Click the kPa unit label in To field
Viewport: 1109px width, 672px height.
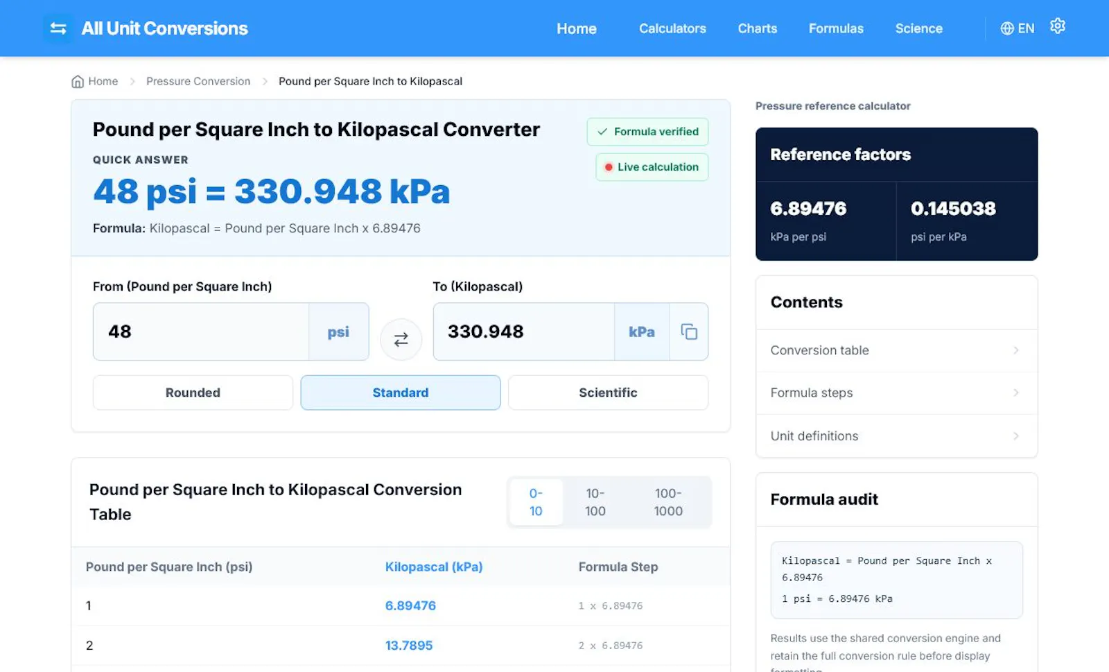[642, 332]
